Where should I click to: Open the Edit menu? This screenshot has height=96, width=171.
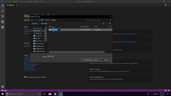[x=10, y=2]
